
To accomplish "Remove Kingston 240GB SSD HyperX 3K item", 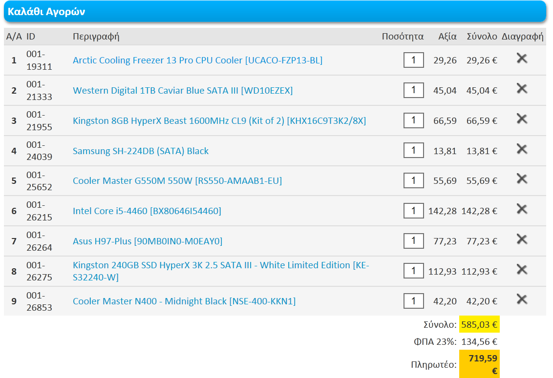I will pyautogui.click(x=522, y=270).
